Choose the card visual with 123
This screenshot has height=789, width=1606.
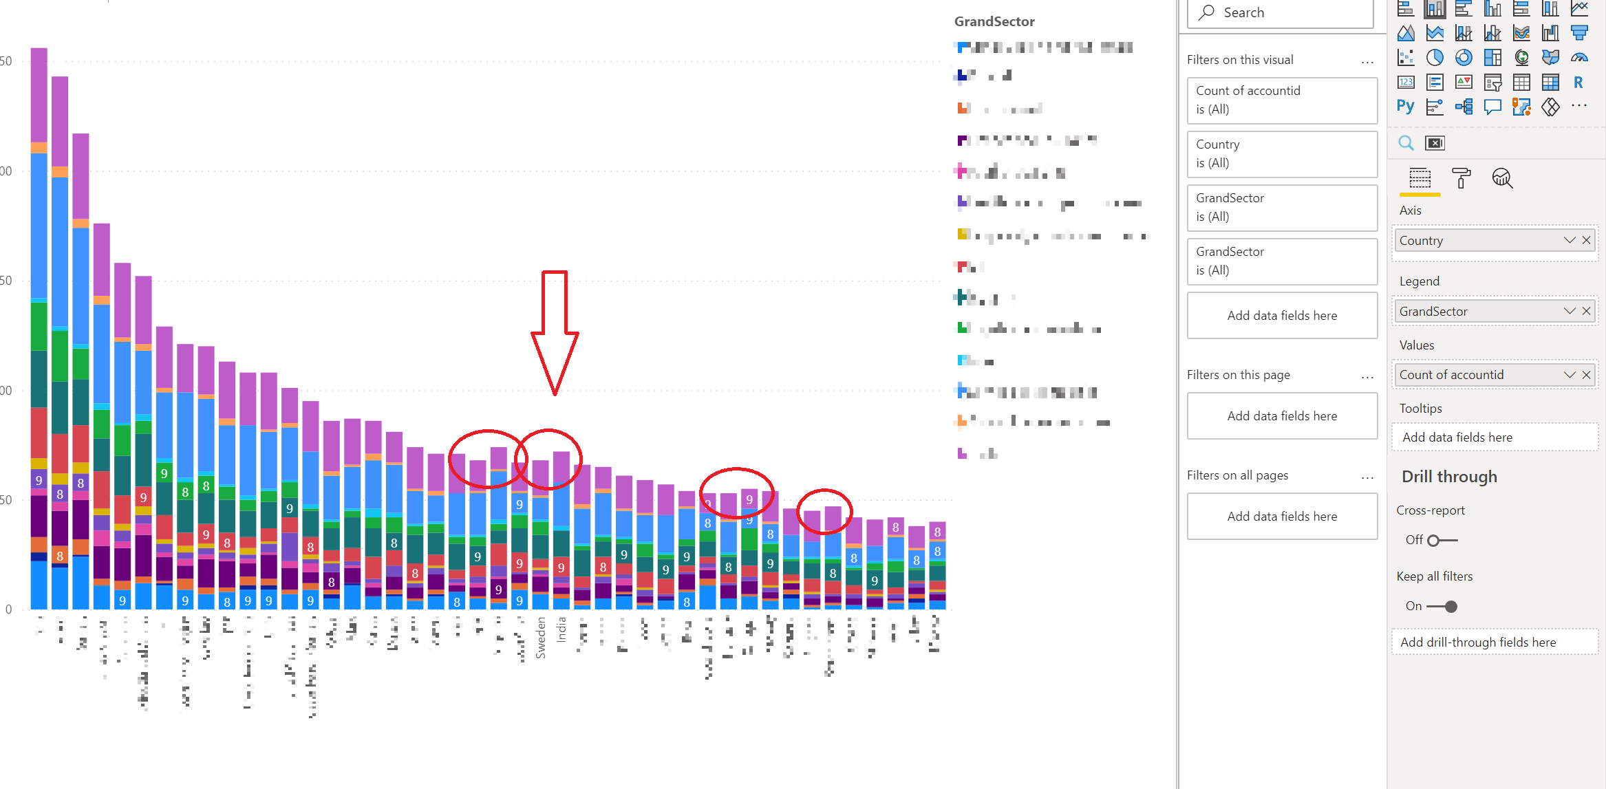[x=1406, y=83]
